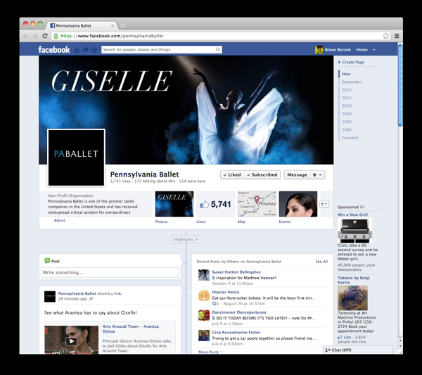422x375 pixels.
Task: Open notifications globe icon
Action: [94, 50]
